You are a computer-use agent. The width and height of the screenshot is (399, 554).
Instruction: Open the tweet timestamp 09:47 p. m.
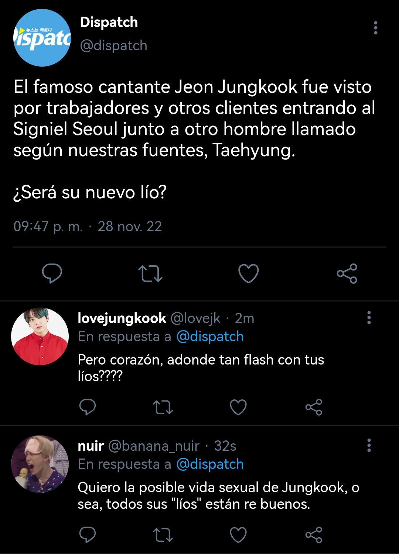48,226
